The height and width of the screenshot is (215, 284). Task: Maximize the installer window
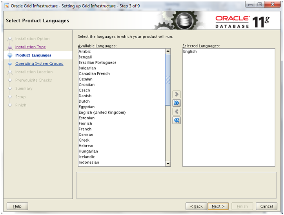pos(260,5)
